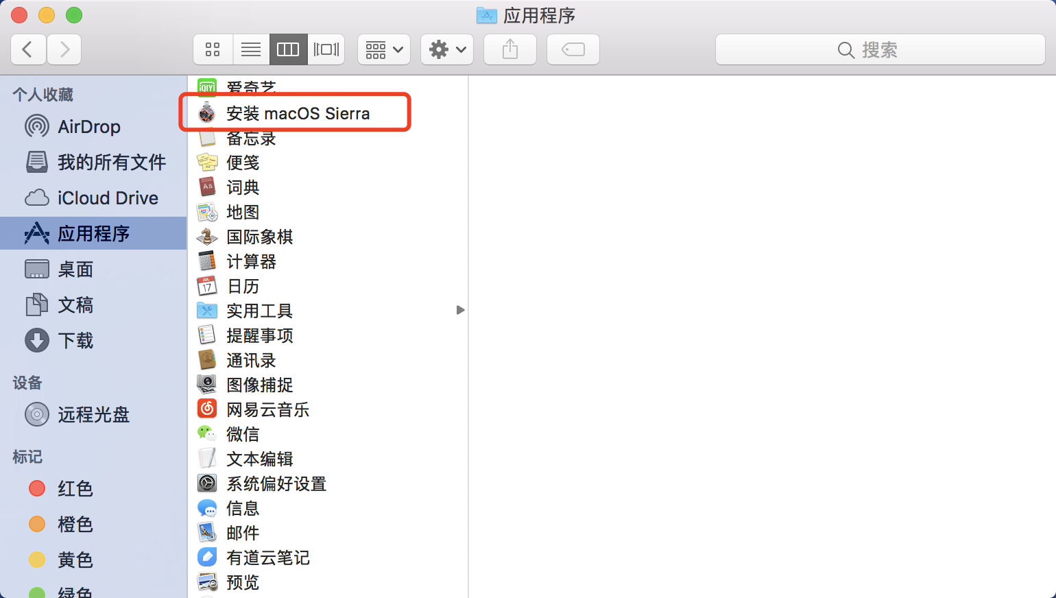This screenshot has width=1056, height=598.
Task: Open the arrange items dropdown
Action: [x=384, y=49]
